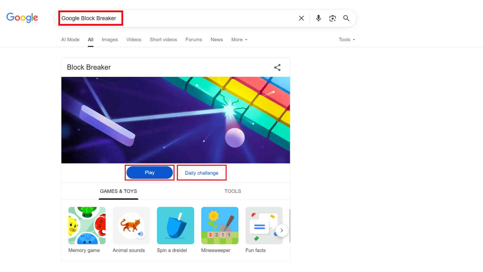The height and width of the screenshot is (272, 483).
Task: Open the News results tab
Action: pos(216,40)
